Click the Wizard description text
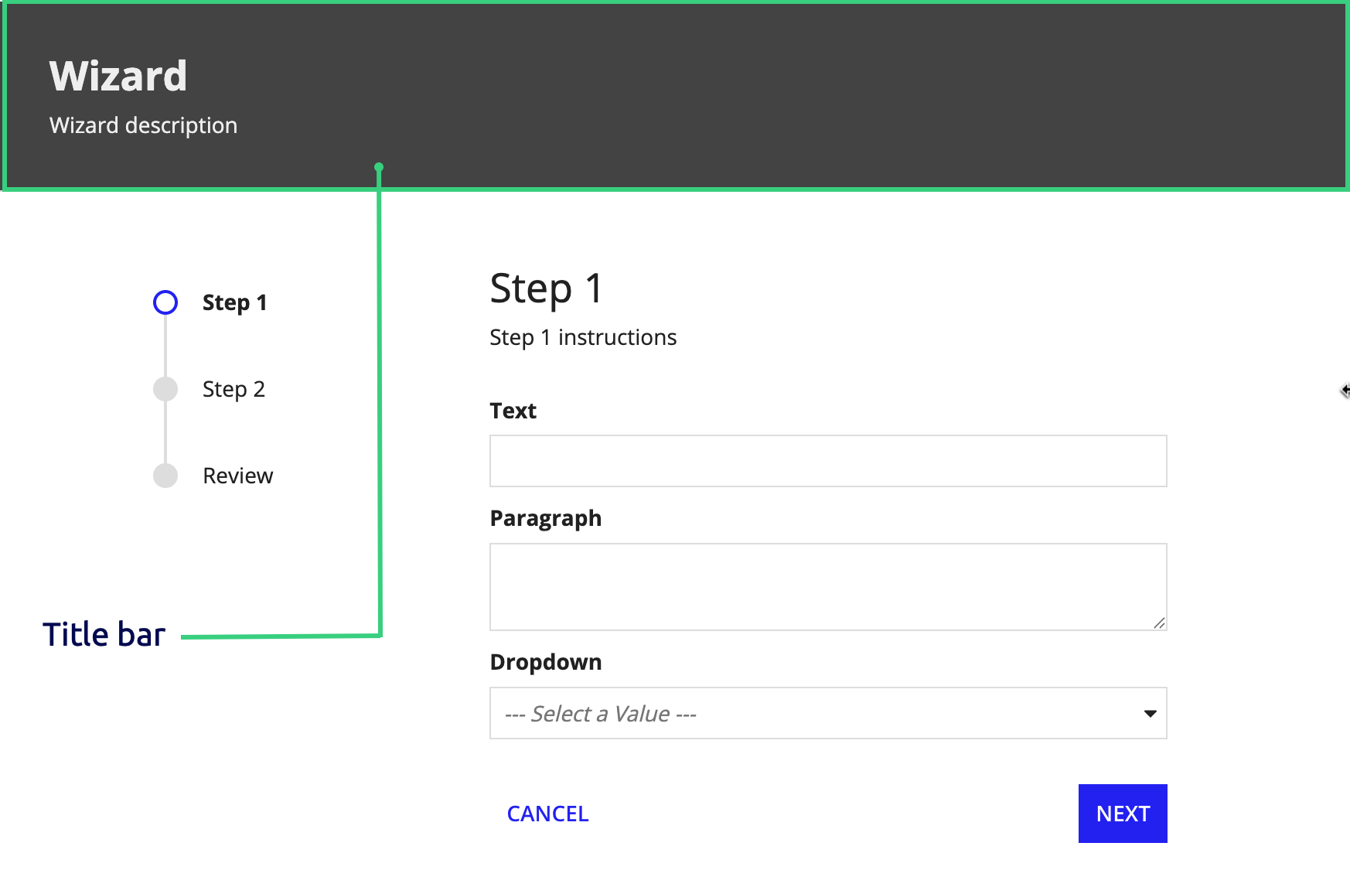Image resolution: width=1350 pixels, height=894 pixels. click(x=144, y=125)
